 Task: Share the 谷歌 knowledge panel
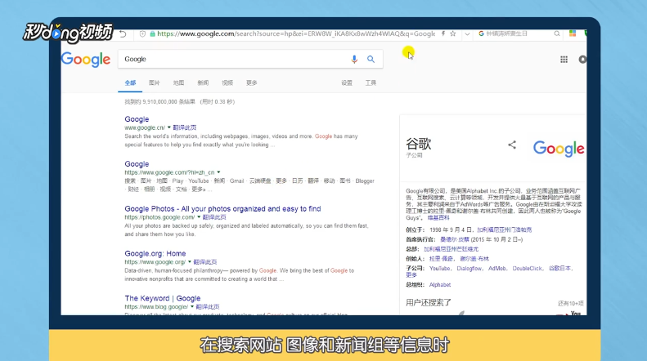point(512,145)
